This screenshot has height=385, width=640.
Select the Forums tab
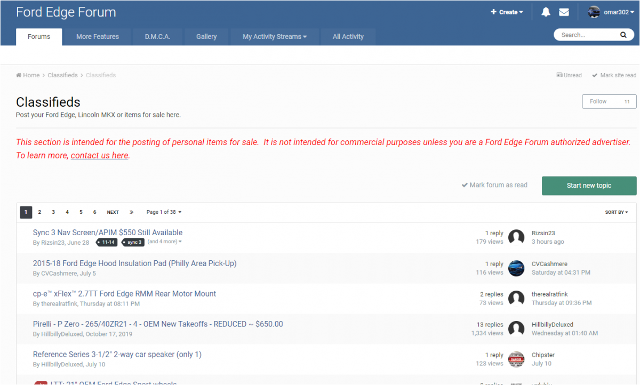click(x=39, y=37)
